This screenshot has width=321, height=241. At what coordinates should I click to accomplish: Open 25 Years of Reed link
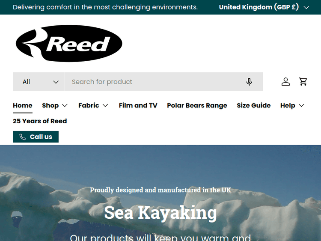coord(40,121)
